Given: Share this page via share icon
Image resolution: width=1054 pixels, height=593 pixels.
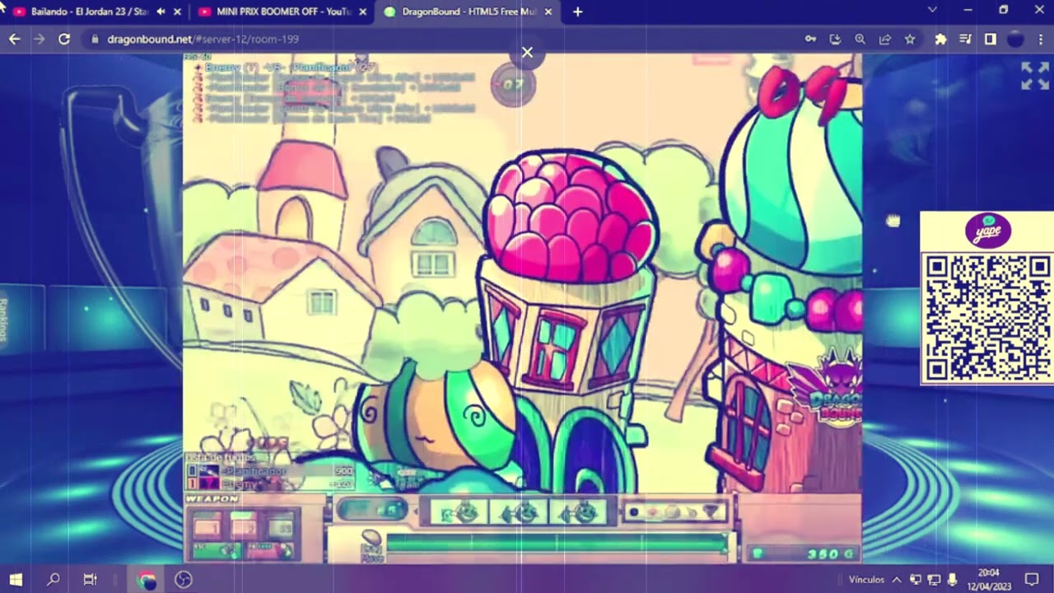Looking at the screenshot, I should (884, 39).
